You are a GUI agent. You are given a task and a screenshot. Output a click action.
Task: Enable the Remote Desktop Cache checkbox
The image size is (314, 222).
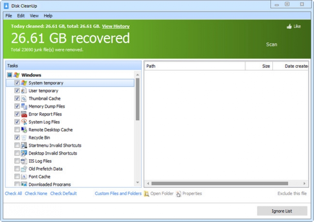[x=17, y=130]
